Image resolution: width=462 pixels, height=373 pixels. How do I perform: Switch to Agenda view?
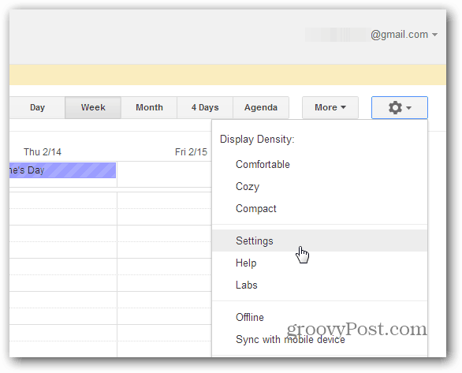(x=261, y=107)
